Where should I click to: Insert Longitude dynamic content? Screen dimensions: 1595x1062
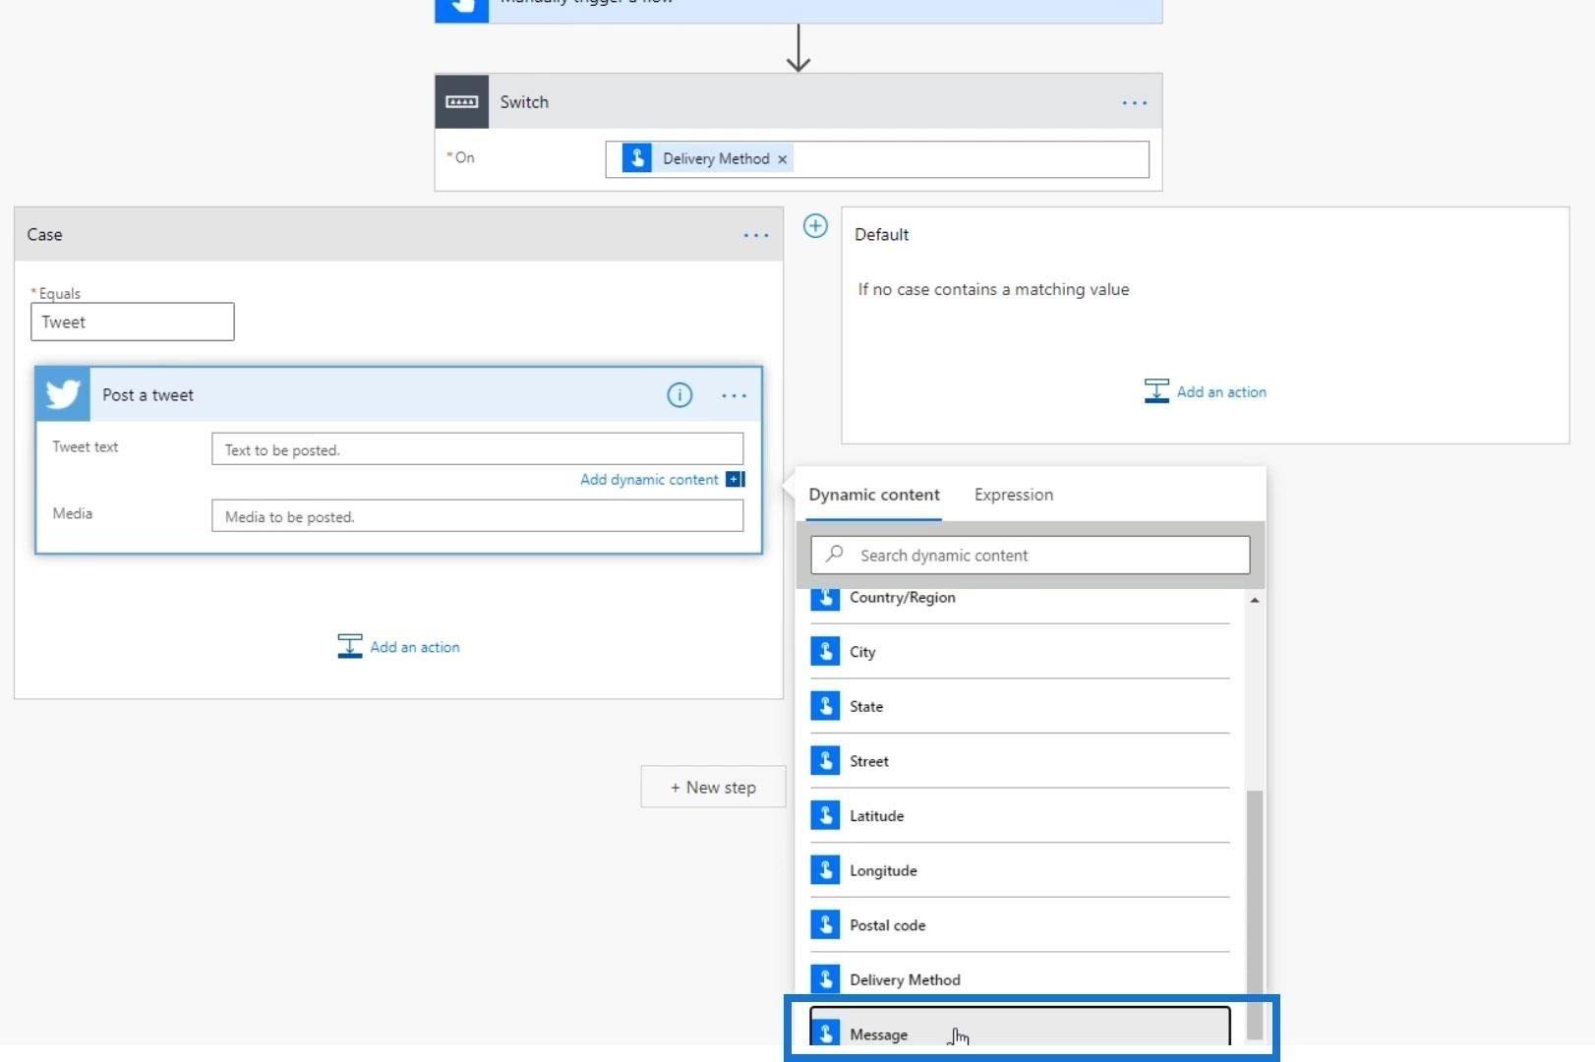pyautogui.click(x=1020, y=870)
